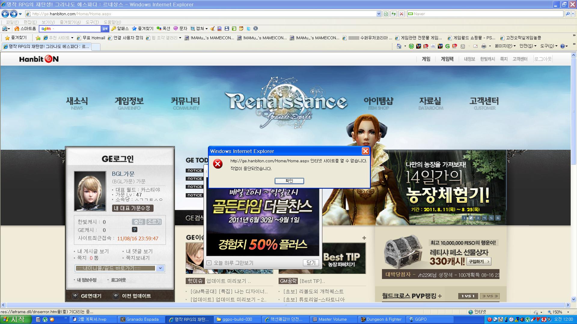
Task: Open the 즐겨찾기(A) menu
Action: [70, 22]
